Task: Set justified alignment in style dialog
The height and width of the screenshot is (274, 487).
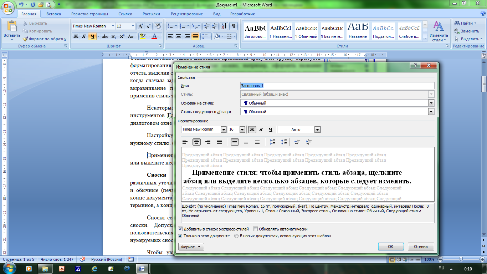Action: (x=219, y=142)
